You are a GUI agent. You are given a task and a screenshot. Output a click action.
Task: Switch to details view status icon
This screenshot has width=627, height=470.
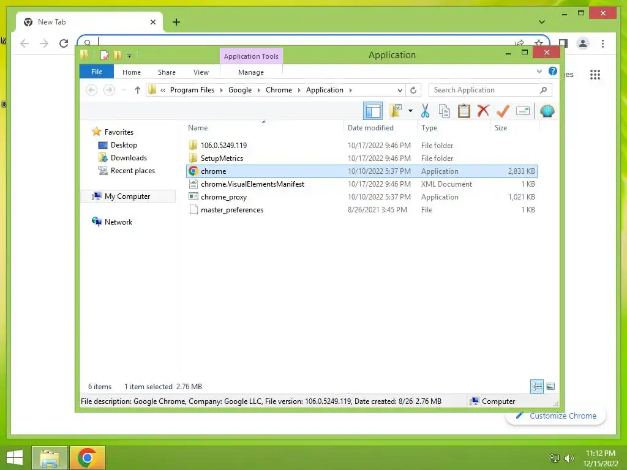536,387
